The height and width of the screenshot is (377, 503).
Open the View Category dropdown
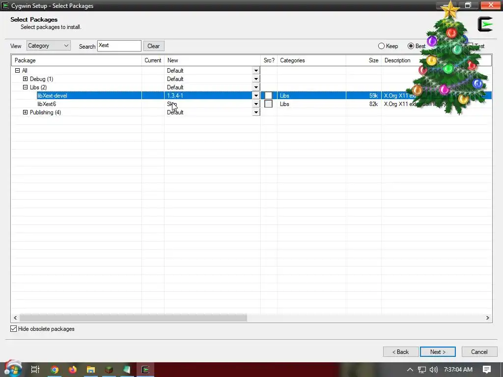pos(49,46)
